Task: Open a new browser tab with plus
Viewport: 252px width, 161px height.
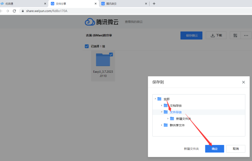Action: pos(154,4)
